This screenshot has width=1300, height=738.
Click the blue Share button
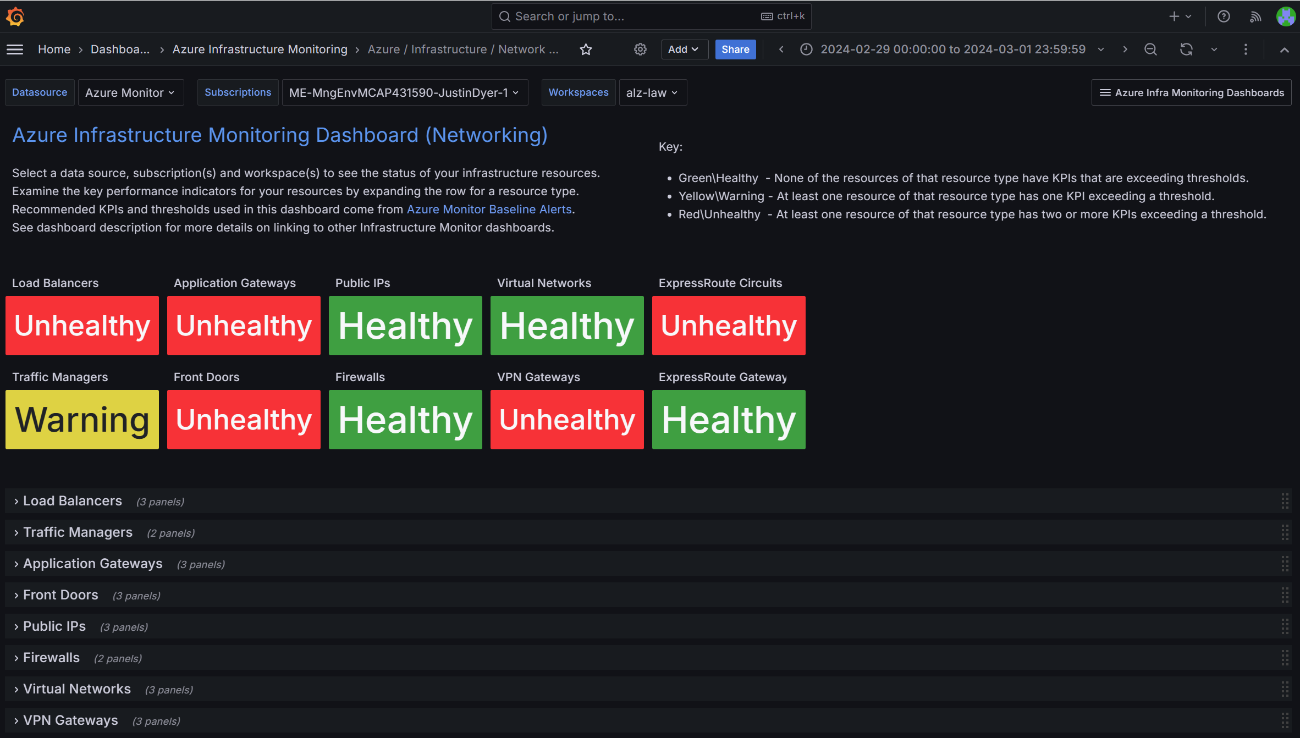pyautogui.click(x=735, y=49)
